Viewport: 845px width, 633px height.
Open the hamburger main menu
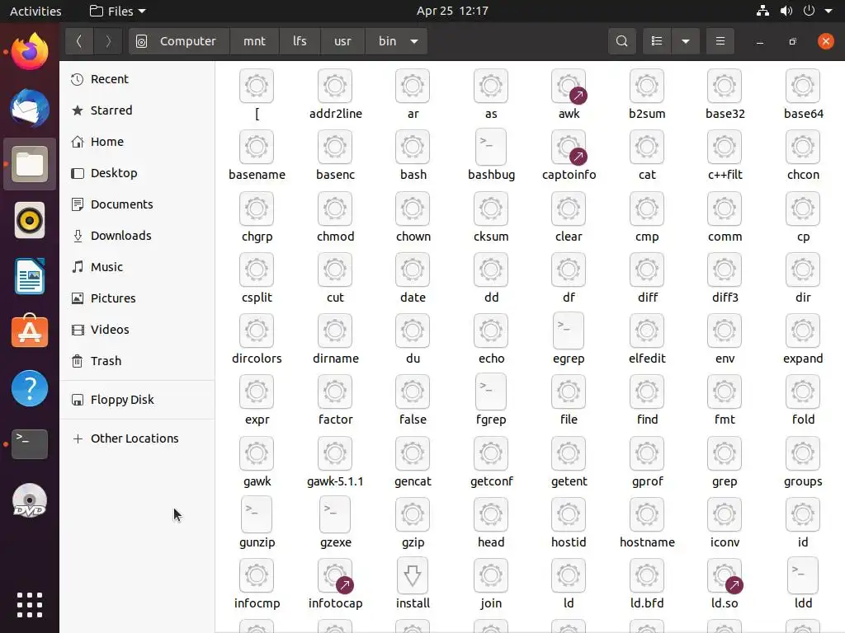click(720, 41)
